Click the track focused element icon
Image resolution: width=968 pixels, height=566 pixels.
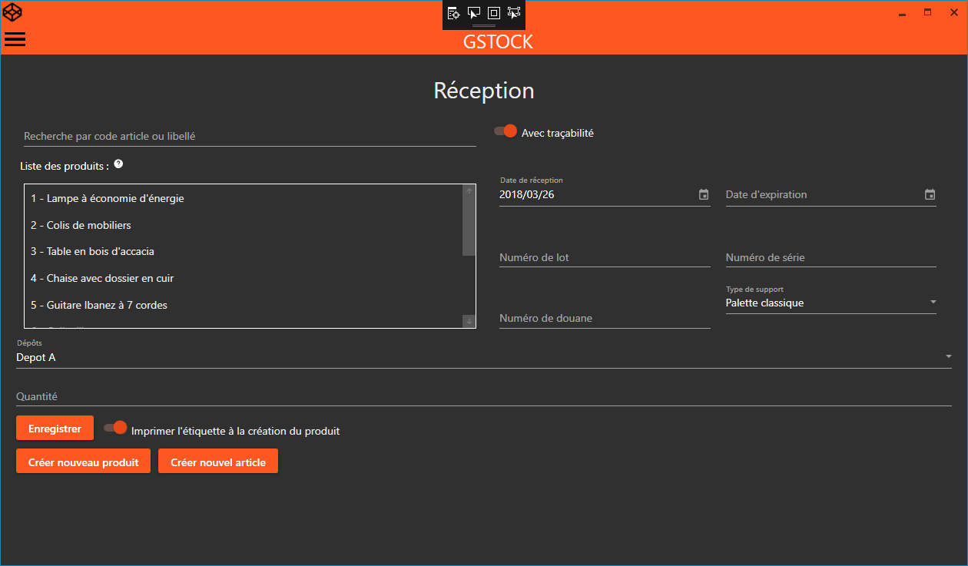coord(514,12)
